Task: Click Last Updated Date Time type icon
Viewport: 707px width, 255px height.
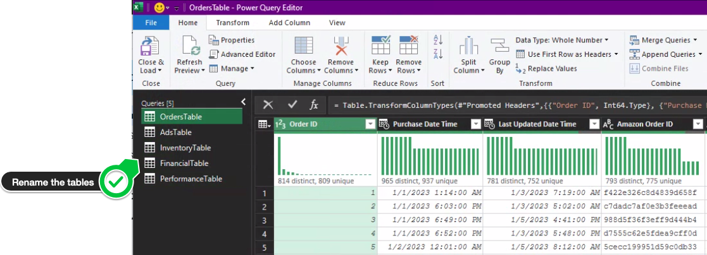Action: tap(490, 124)
